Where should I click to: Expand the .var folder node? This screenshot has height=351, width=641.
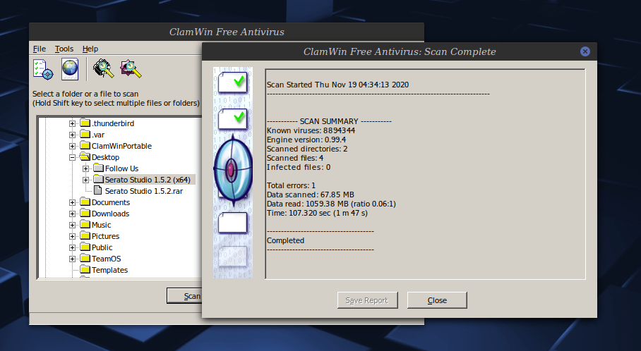point(72,135)
